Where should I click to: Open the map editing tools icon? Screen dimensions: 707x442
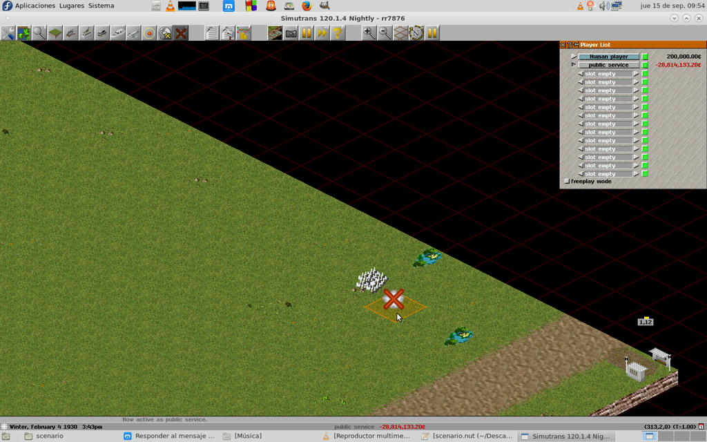click(165, 33)
